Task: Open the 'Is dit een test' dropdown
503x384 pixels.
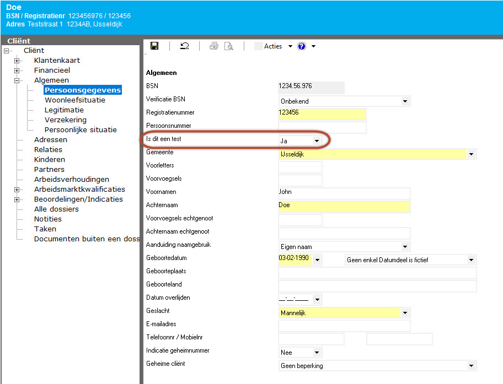Action: tap(317, 141)
